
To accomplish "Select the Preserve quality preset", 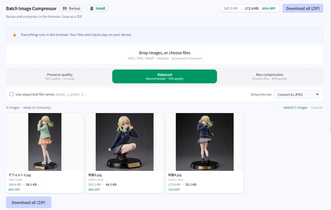I will coord(60,76).
